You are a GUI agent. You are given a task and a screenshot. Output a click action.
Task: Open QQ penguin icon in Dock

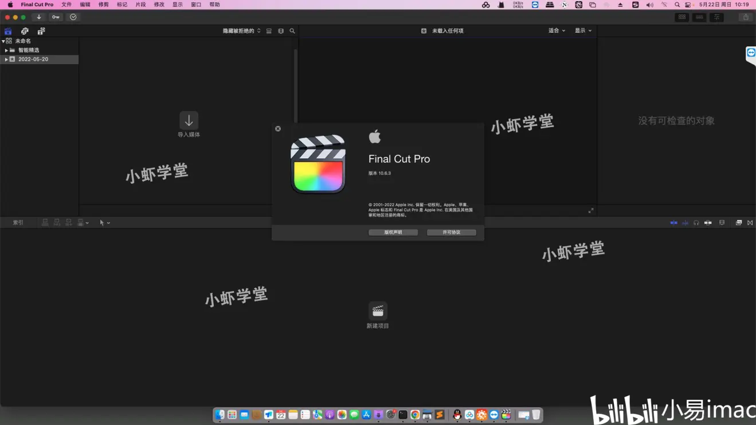click(457, 415)
